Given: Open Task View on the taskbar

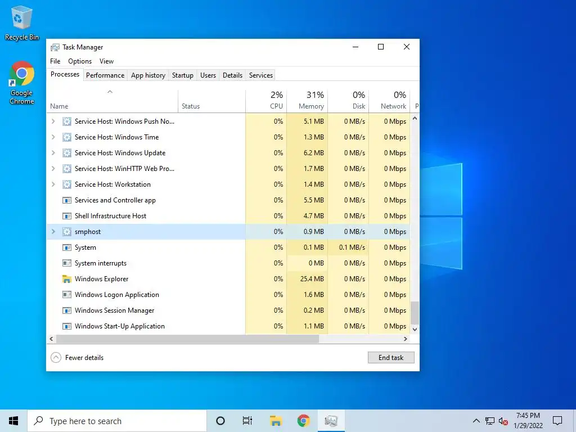Looking at the screenshot, I should [x=247, y=421].
